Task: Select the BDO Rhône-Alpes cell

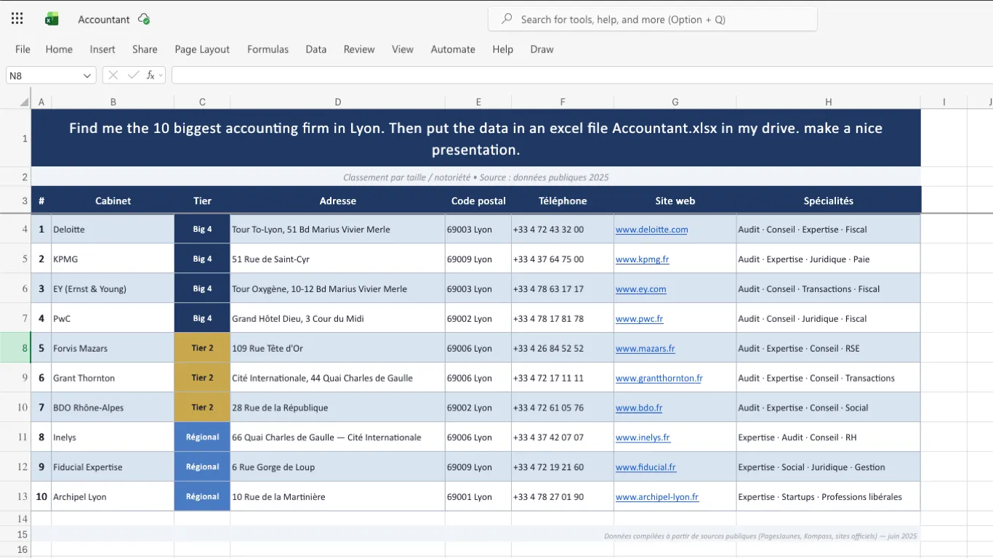Action: pos(113,408)
